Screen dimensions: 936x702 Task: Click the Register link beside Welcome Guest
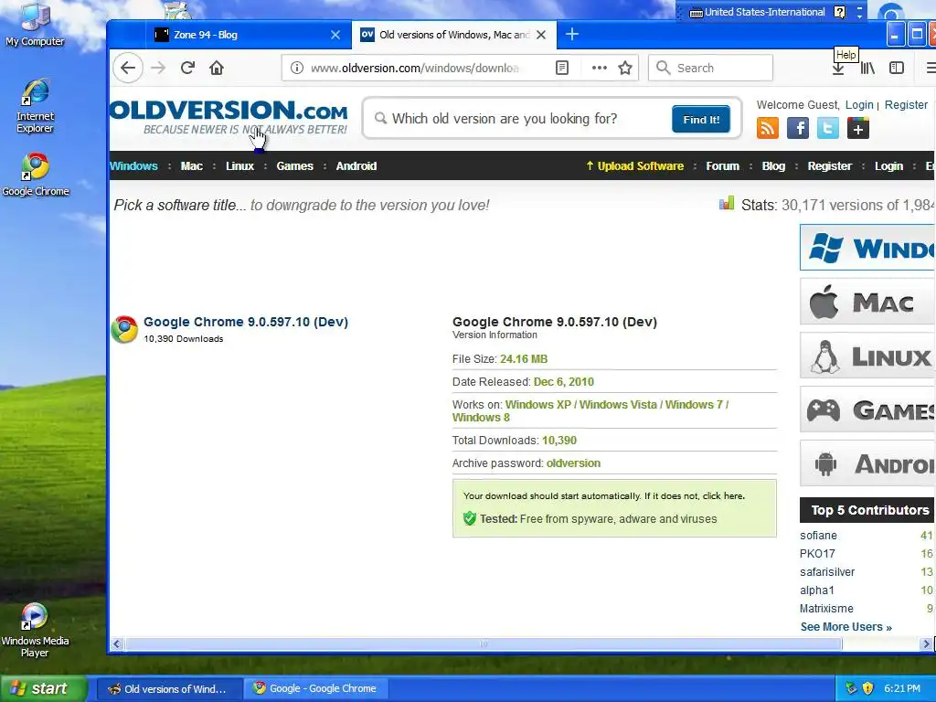tap(906, 105)
